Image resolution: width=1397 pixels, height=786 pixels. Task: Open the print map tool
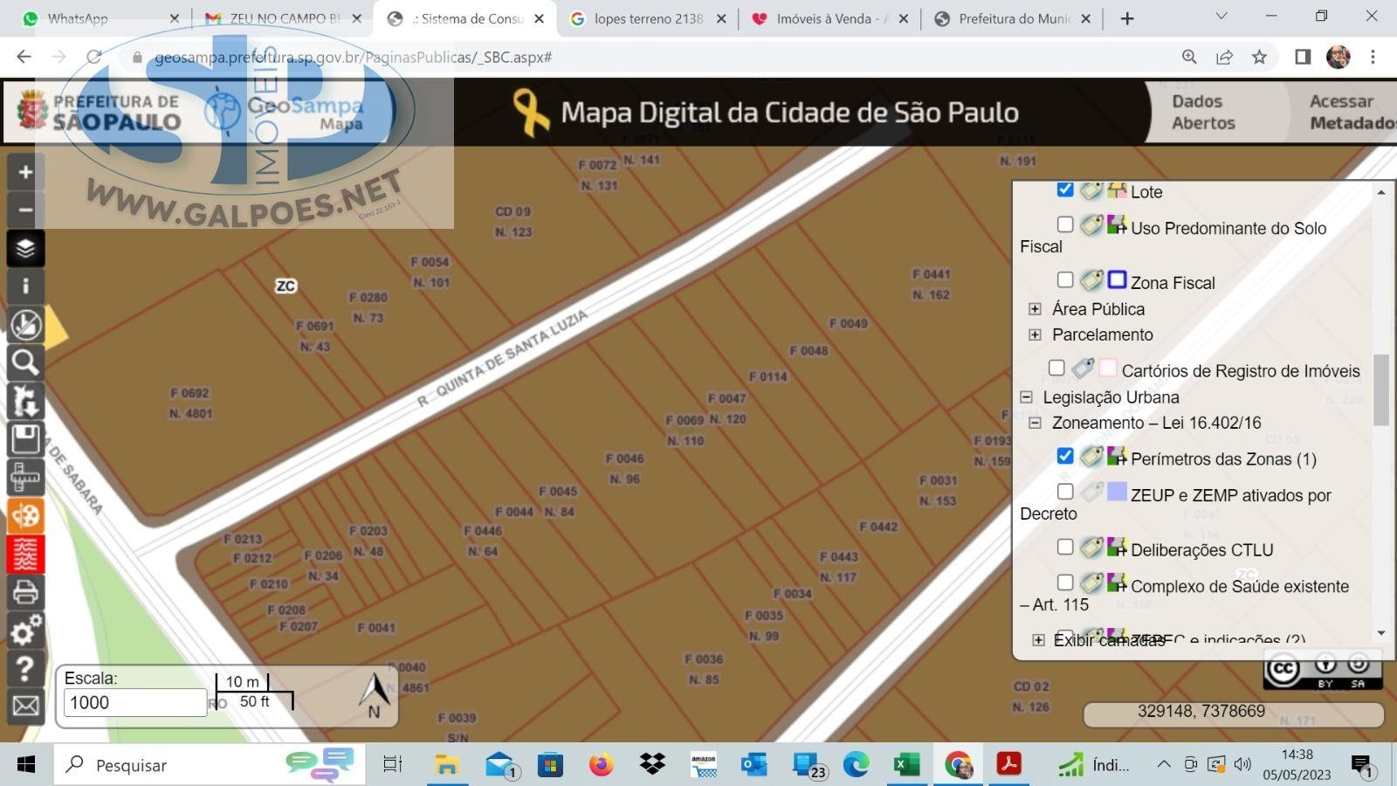pyautogui.click(x=25, y=592)
